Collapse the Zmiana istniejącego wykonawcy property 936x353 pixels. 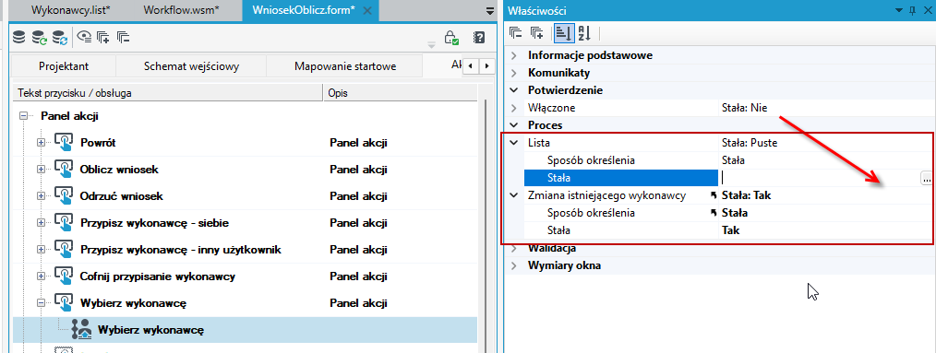pos(514,195)
